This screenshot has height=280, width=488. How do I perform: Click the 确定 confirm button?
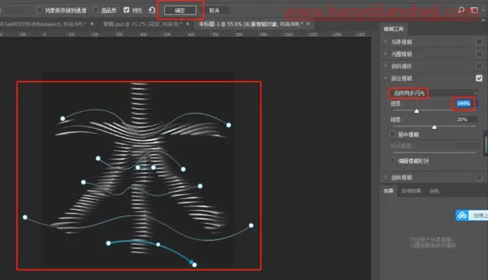pyautogui.click(x=180, y=10)
